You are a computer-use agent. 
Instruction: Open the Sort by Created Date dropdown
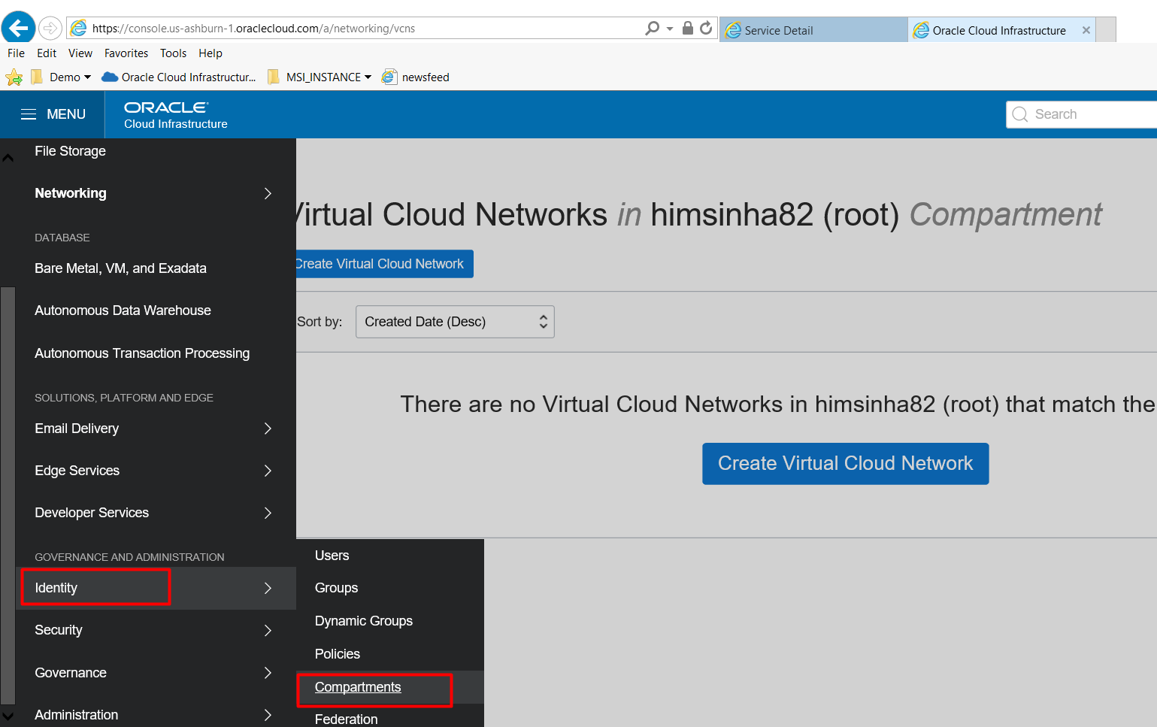click(455, 322)
